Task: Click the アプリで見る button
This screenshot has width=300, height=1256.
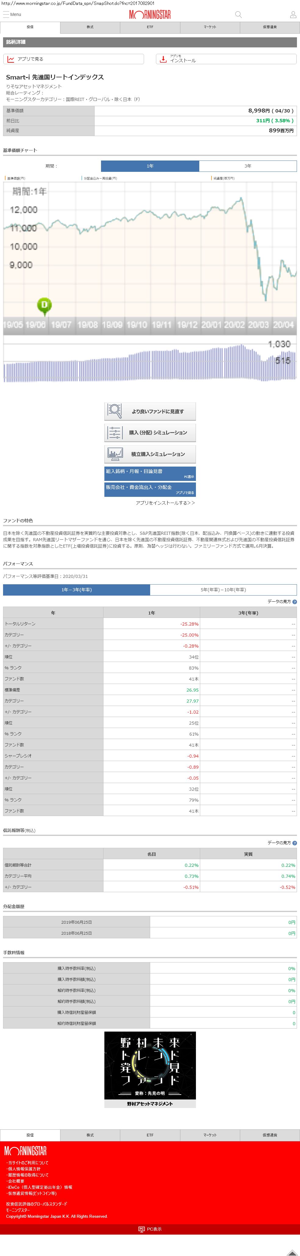Action: coord(74,59)
